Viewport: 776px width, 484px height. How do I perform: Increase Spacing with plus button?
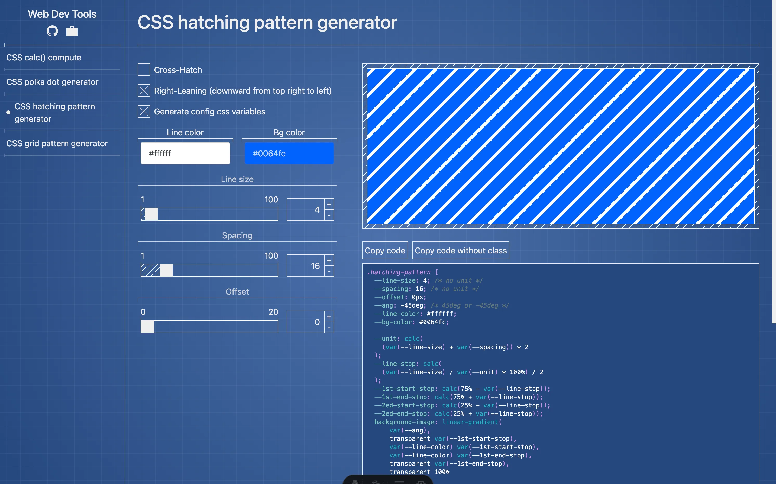pyautogui.click(x=329, y=260)
